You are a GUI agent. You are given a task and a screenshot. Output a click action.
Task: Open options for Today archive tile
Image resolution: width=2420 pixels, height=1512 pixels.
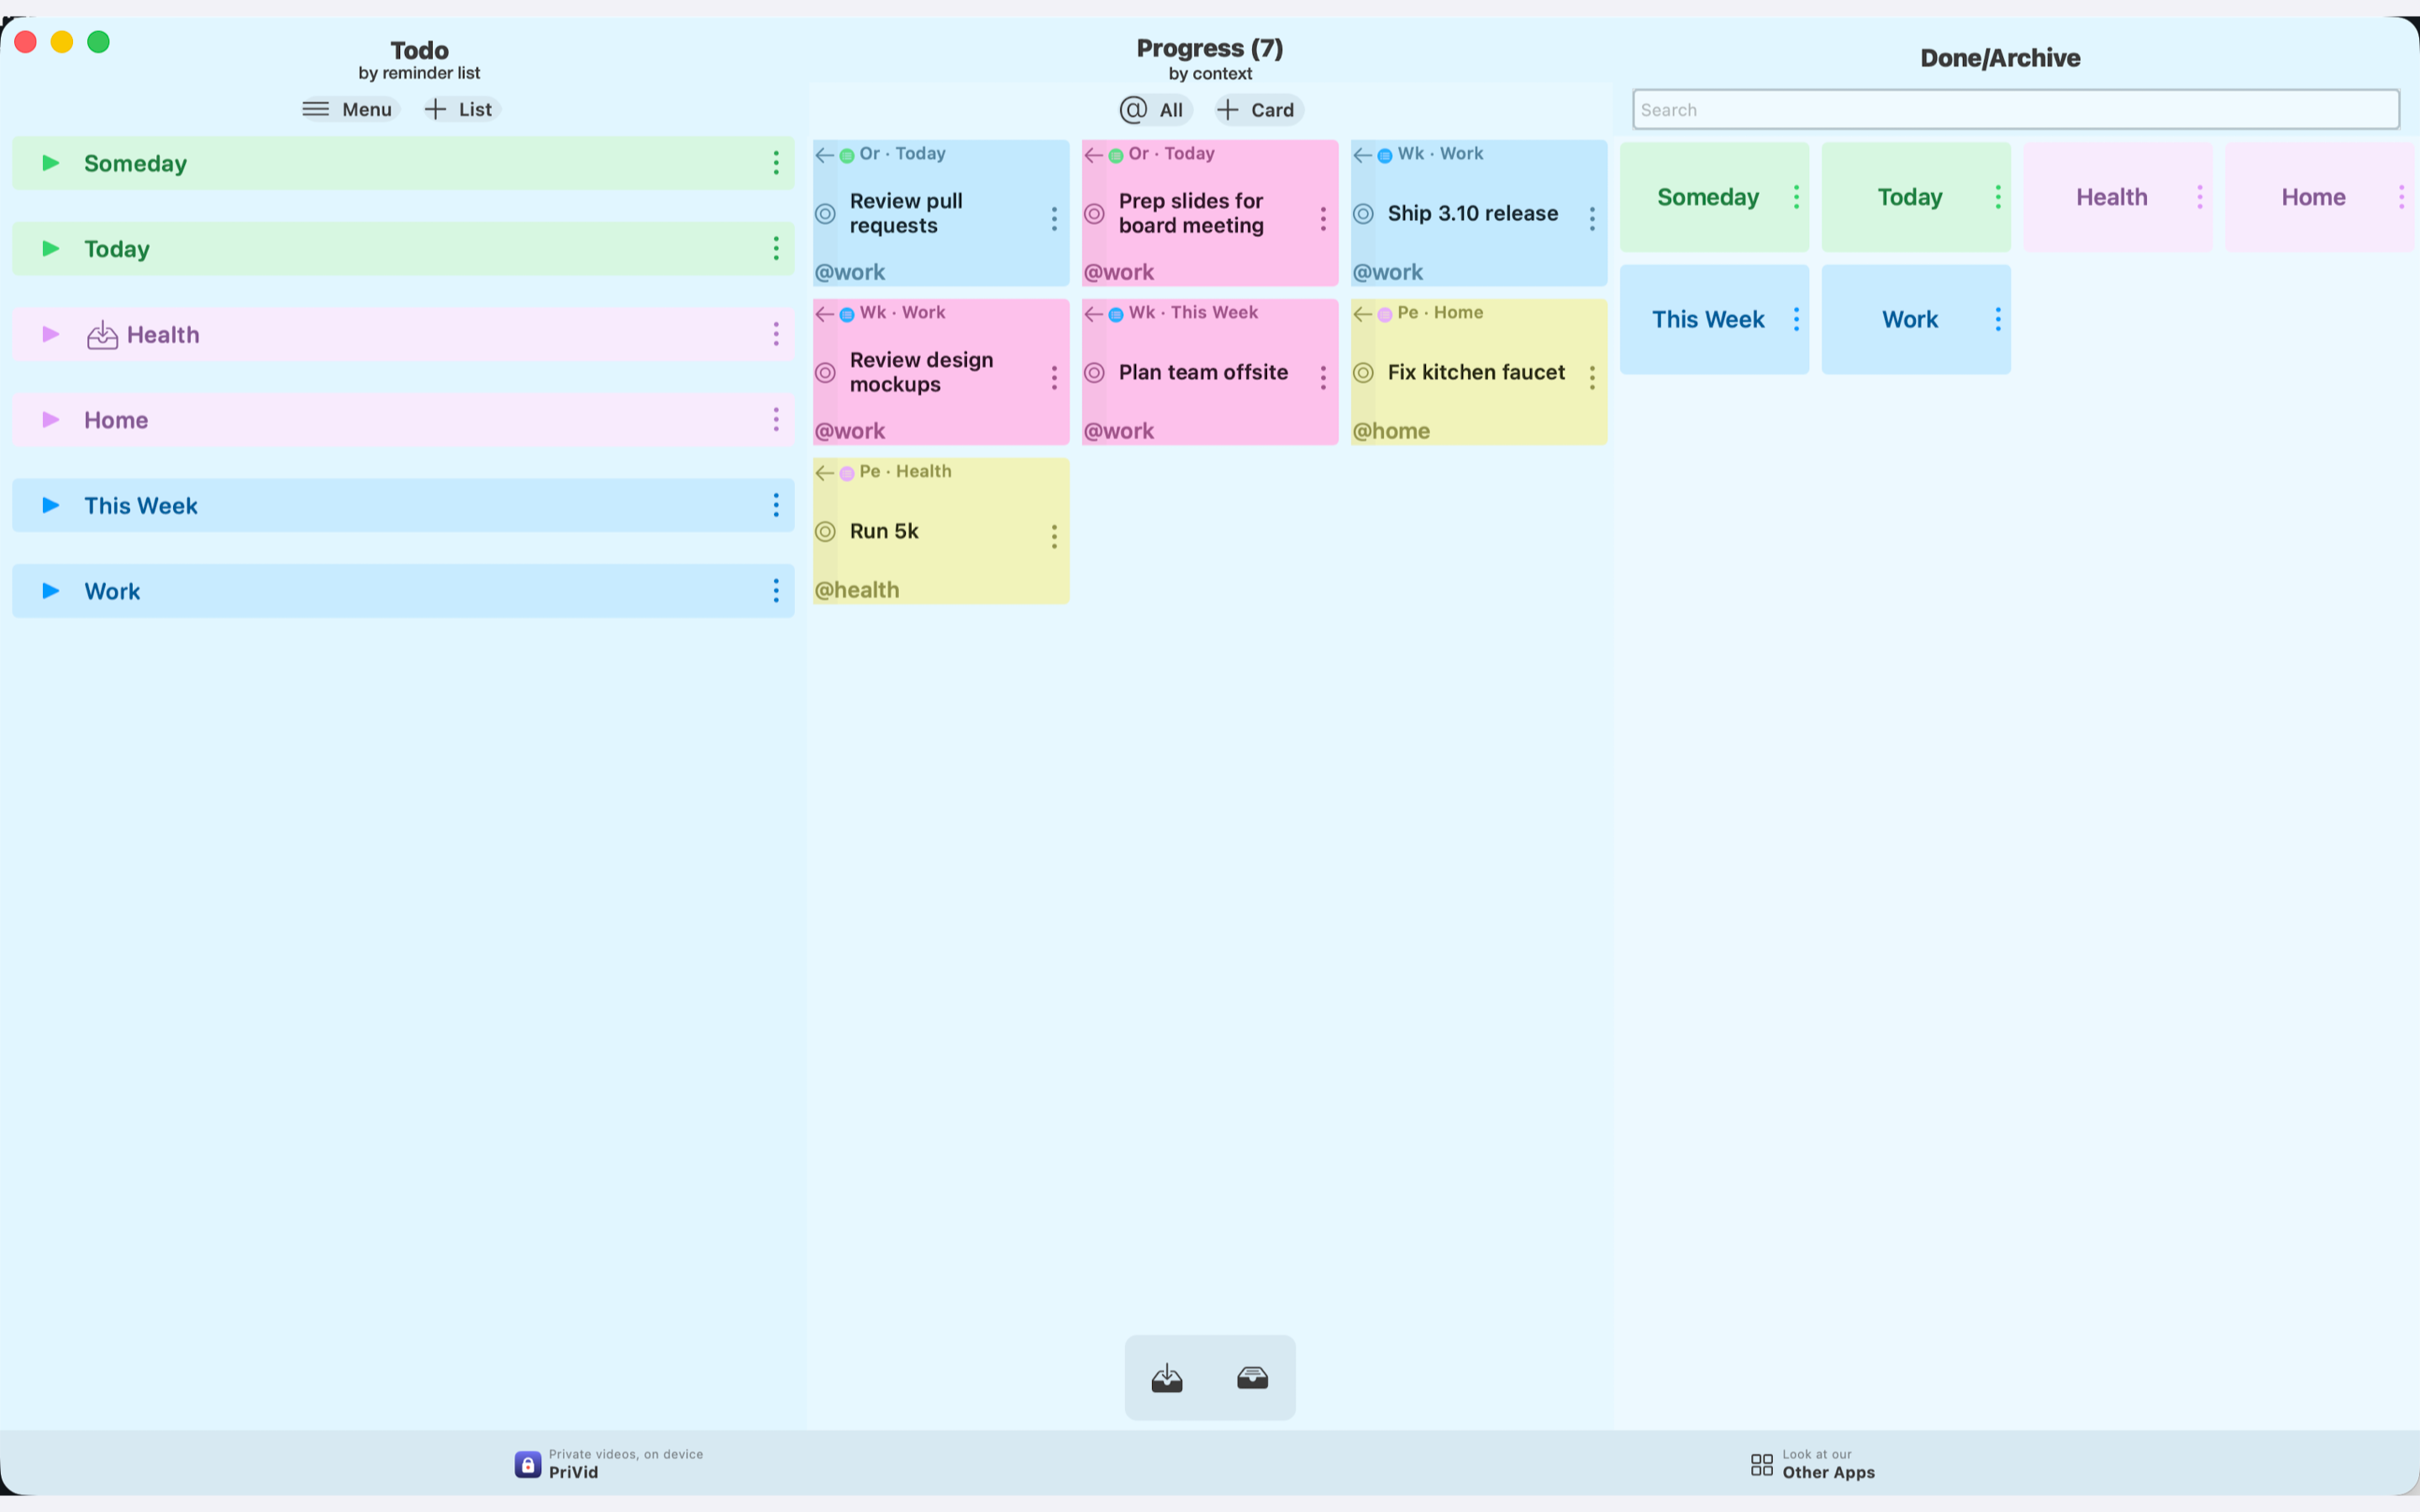(x=1998, y=197)
